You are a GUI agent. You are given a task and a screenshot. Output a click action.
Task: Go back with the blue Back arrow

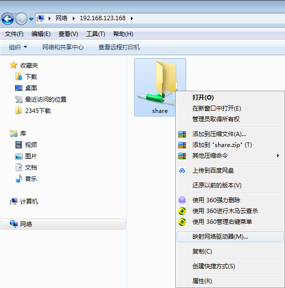click(7, 19)
